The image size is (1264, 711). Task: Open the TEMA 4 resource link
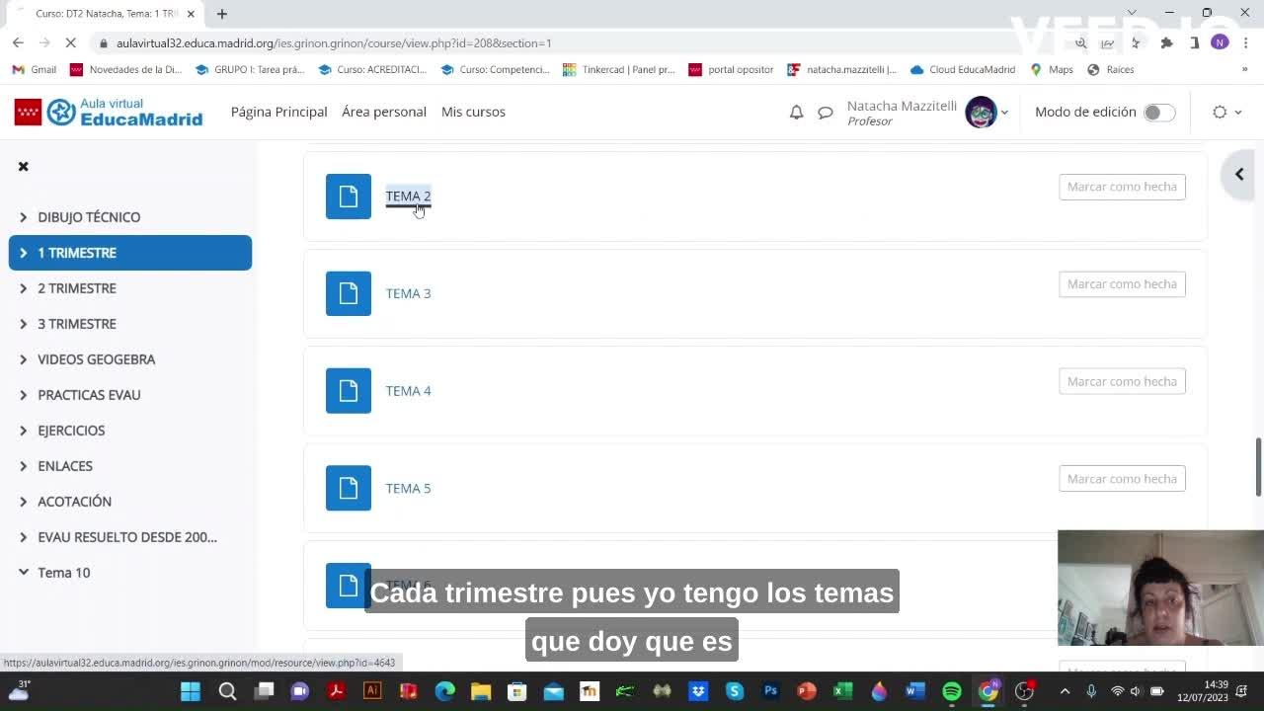408,391
